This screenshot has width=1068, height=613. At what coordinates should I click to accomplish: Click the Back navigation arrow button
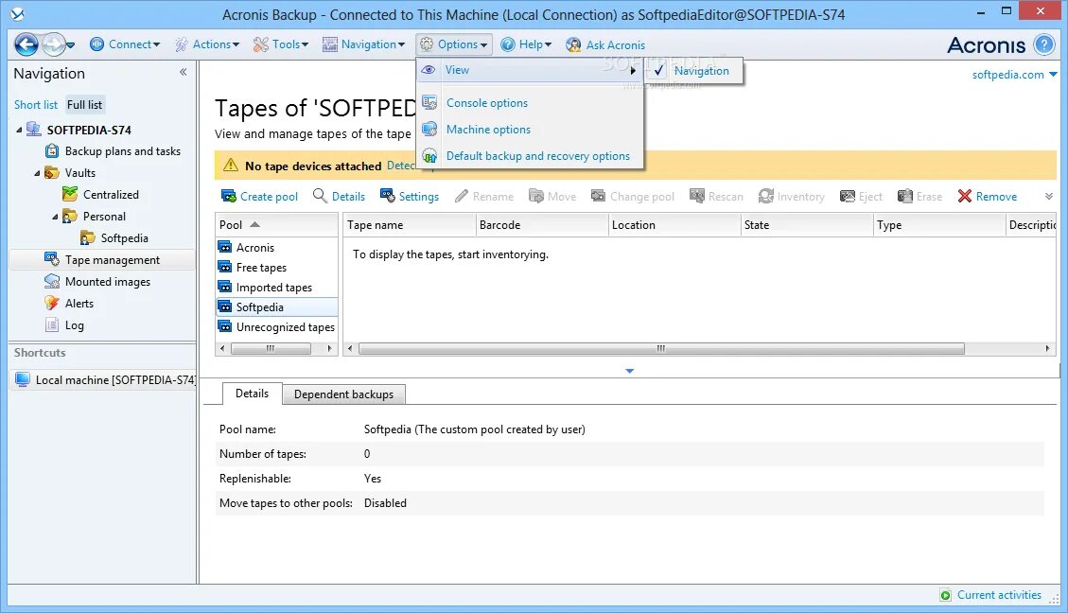point(26,45)
